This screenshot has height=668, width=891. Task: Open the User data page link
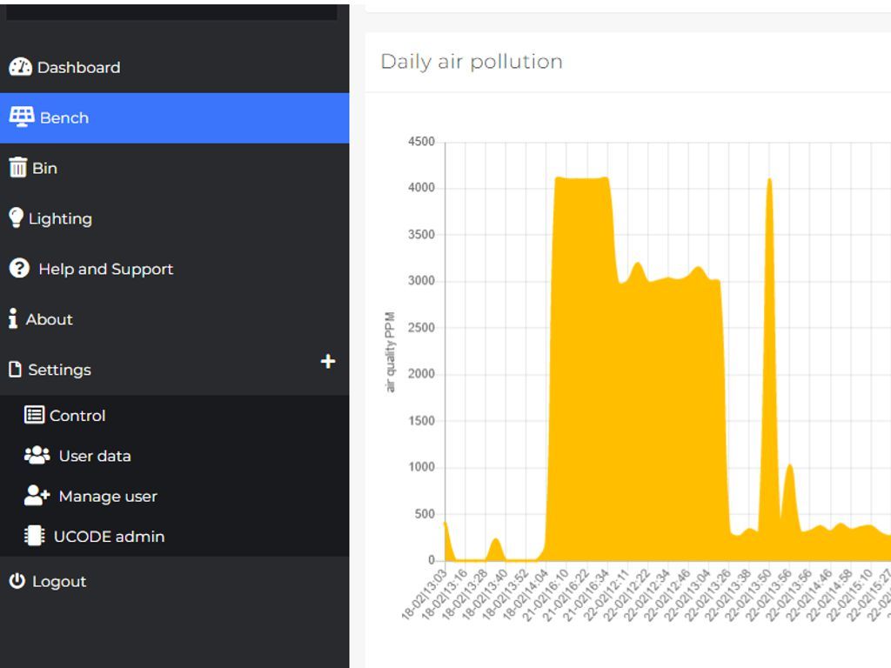pyautogui.click(x=94, y=455)
